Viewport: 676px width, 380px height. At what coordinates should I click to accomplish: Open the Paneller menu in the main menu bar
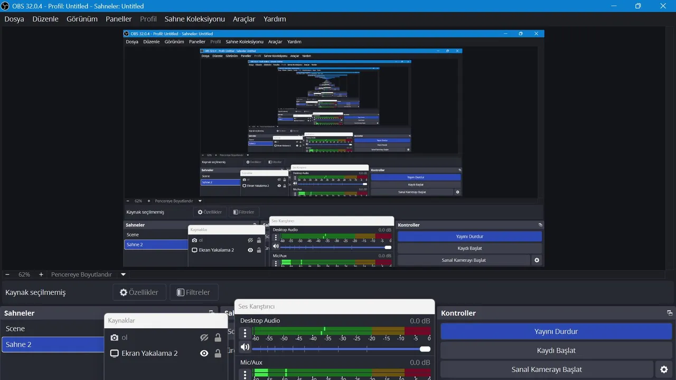point(119,19)
